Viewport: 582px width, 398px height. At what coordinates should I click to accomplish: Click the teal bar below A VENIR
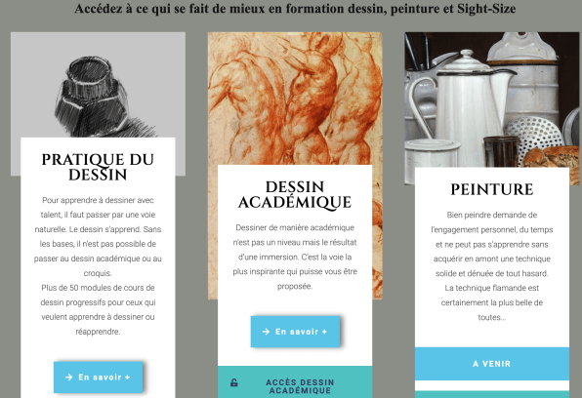[x=492, y=394]
